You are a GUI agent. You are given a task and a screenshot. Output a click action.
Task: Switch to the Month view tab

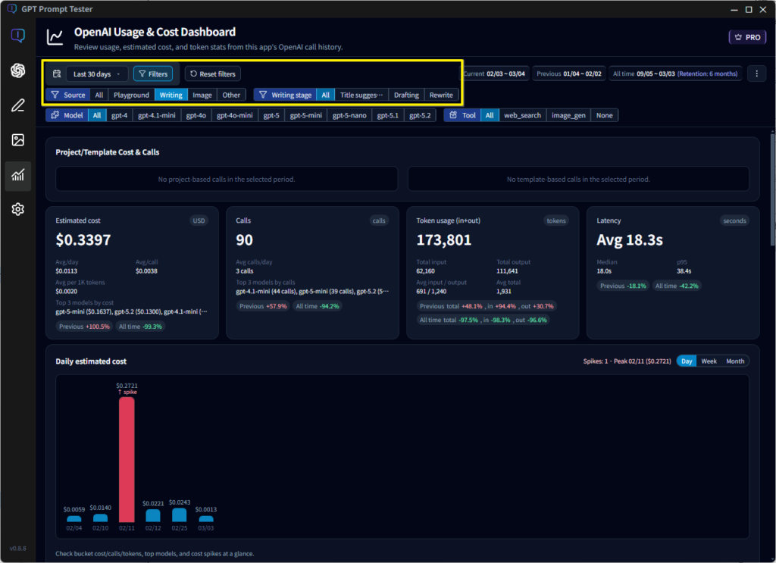pos(734,361)
